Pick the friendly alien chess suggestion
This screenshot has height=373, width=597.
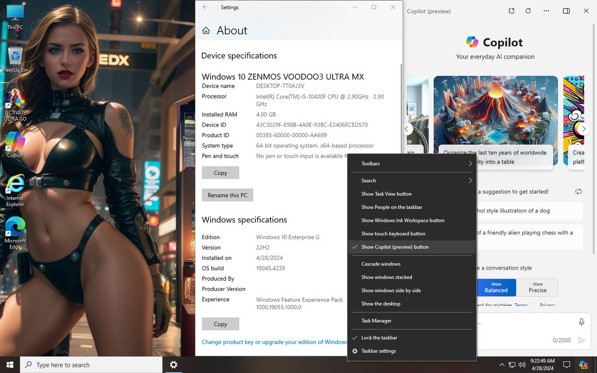tap(529, 236)
